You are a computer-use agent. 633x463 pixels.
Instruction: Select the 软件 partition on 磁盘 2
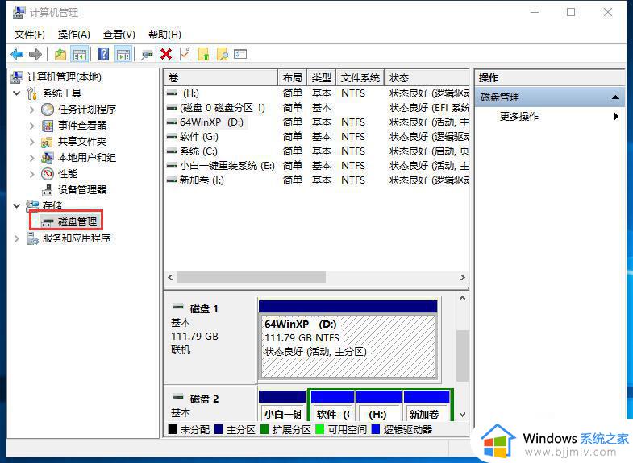(x=333, y=405)
